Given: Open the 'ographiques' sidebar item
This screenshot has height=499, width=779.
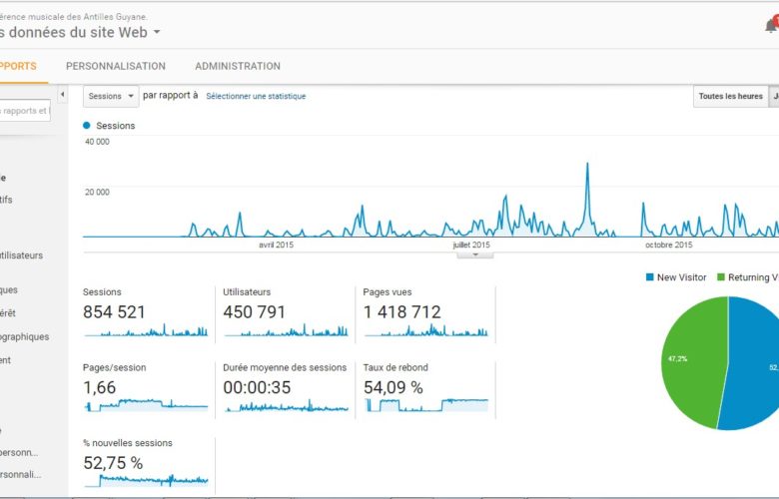Looking at the screenshot, I should coord(24,336).
